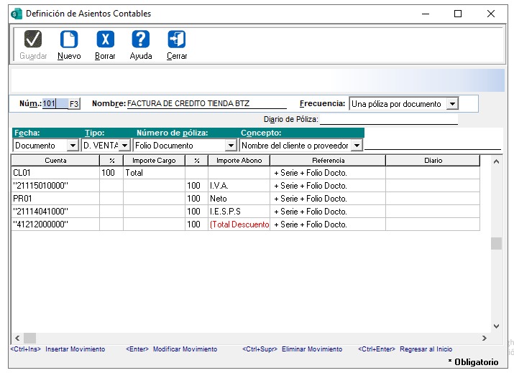Delete the record using Borrar icon

[x=105, y=39]
